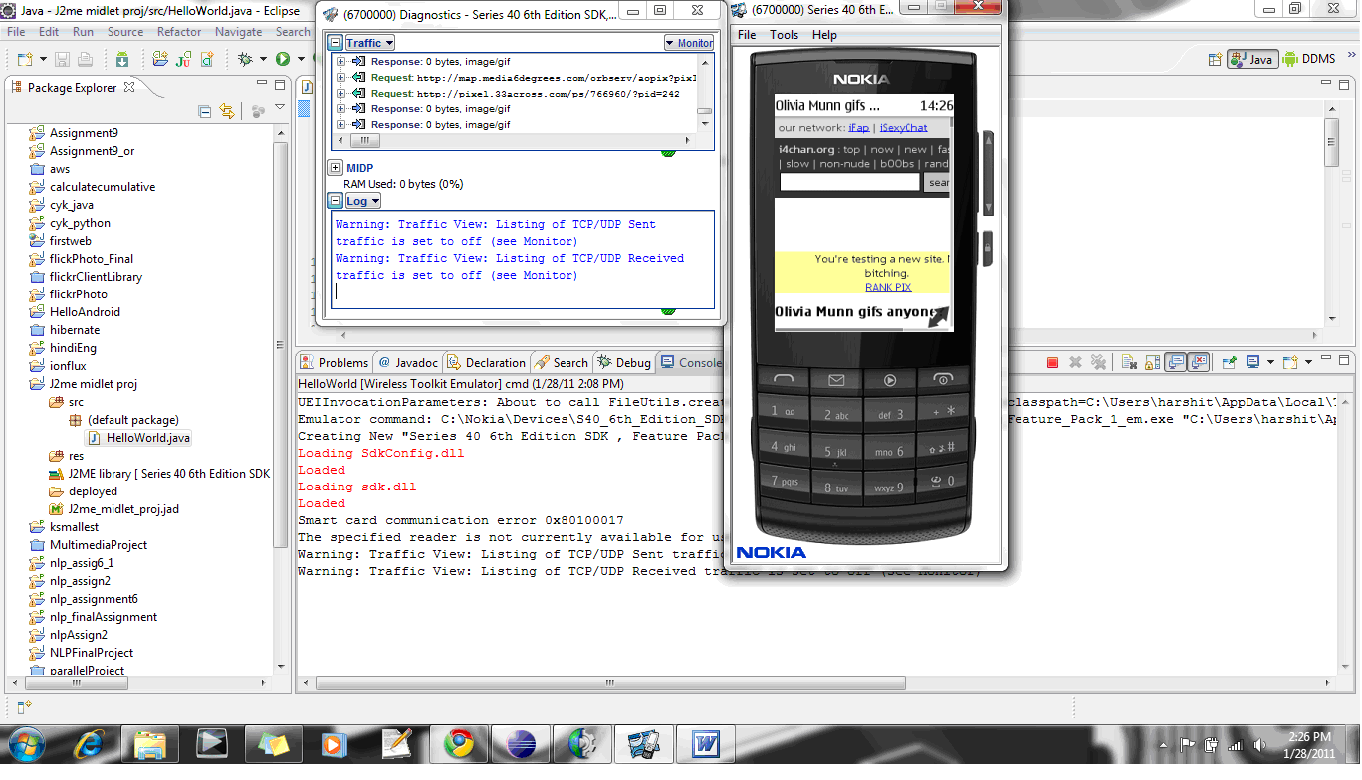Click the search field on phone screen
The image size is (1362, 780).
click(x=849, y=182)
